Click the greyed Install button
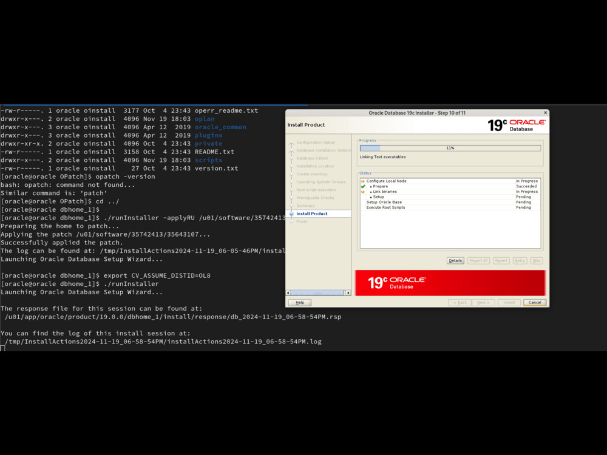Viewport: 607px width, 455px height. tap(509, 303)
